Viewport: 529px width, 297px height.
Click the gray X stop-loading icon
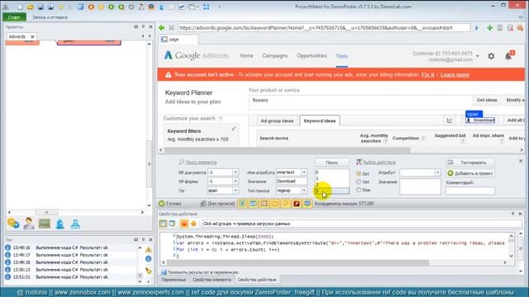[x=171, y=27]
